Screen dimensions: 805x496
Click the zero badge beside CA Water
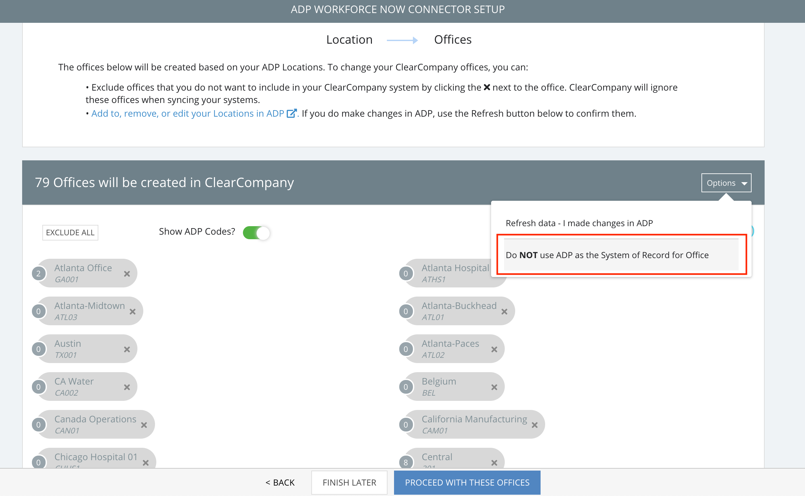pos(39,387)
